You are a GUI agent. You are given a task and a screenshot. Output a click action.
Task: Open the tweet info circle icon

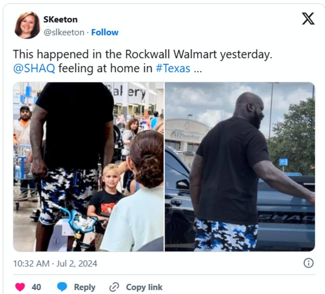click(x=309, y=263)
